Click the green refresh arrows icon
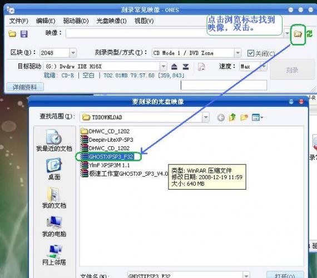This screenshot has width=317, height=278. pos(310,33)
